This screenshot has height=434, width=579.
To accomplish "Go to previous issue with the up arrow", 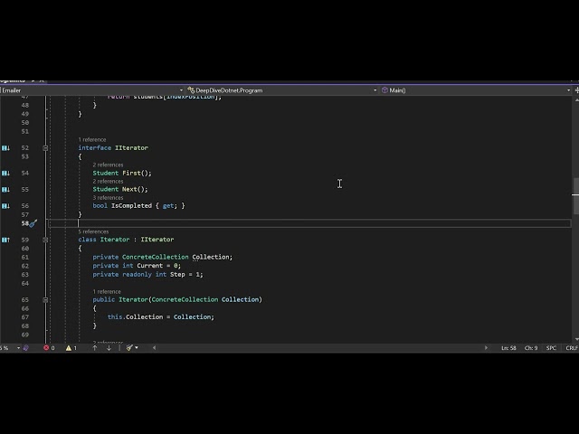I will coord(94,347).
